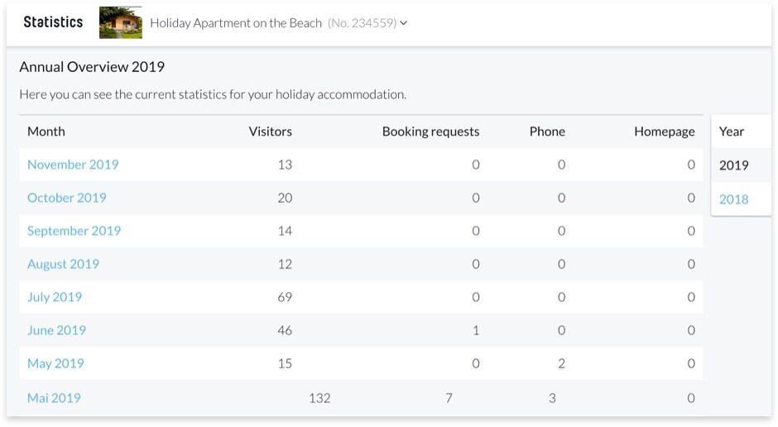
Task: Open October 2019 statistics
Action: tap(67, 198)
